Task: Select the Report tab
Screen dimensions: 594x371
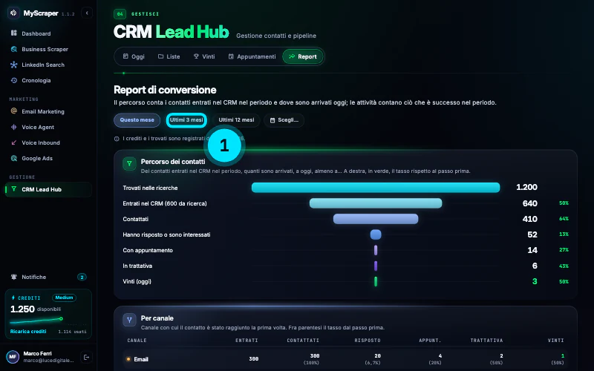Action: [303, 56]
